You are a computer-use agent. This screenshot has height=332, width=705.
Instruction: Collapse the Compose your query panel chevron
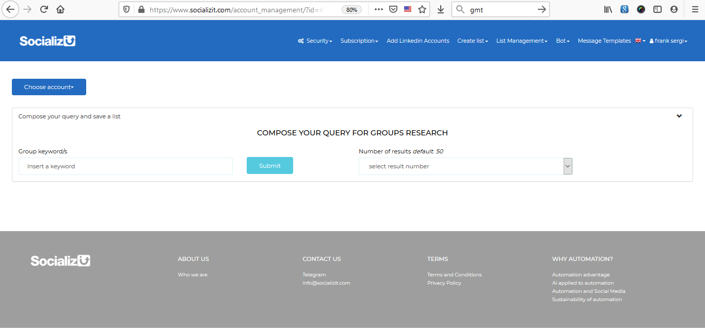tap(679, 116)
